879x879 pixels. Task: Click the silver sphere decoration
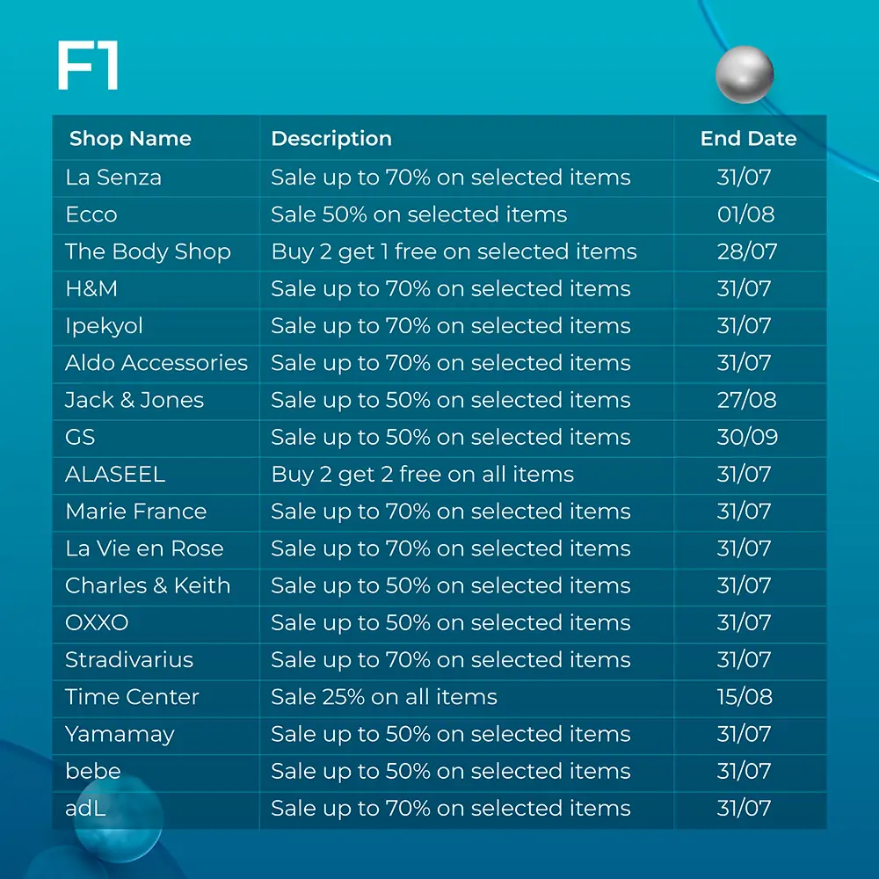[x=745, y=75]
